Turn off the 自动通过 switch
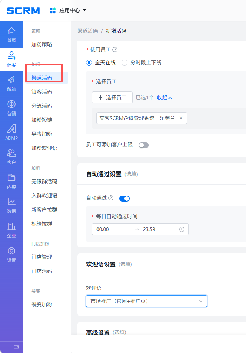 pos(124,198)
